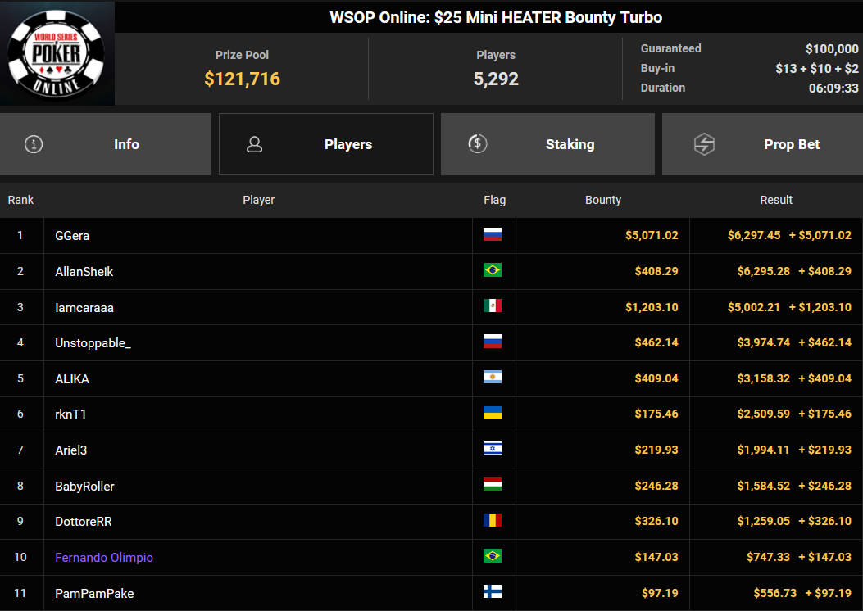Click GGera's bounty $5,071.02 in Bounty column
The height and width of the screenshot is (611, 863).
(652, 235)
